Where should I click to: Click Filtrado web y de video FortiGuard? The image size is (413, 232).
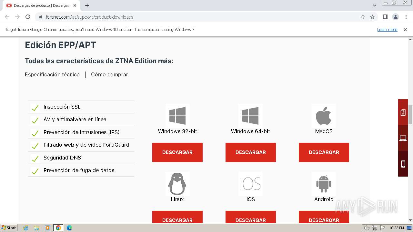(x=81, y=145)
